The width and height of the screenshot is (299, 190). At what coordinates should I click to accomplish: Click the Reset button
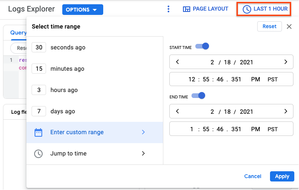(x=269, y=26)
